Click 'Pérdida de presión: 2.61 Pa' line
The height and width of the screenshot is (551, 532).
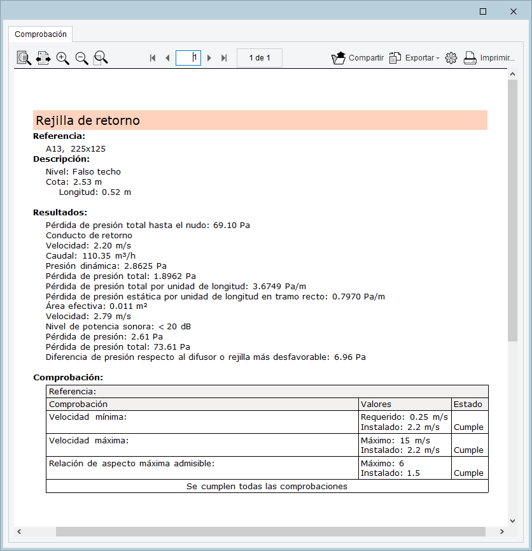[104, 336]
